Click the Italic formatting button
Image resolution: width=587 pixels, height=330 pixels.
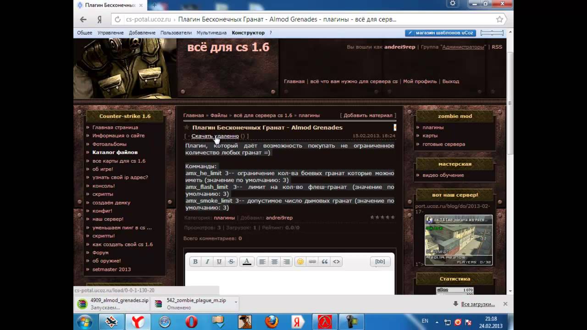click(x=207, y=262)
